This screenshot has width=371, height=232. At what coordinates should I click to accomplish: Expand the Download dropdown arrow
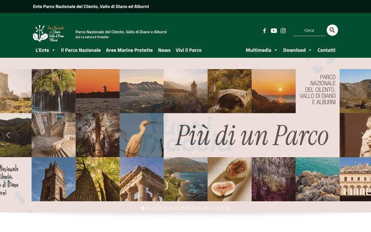[310, 50]
